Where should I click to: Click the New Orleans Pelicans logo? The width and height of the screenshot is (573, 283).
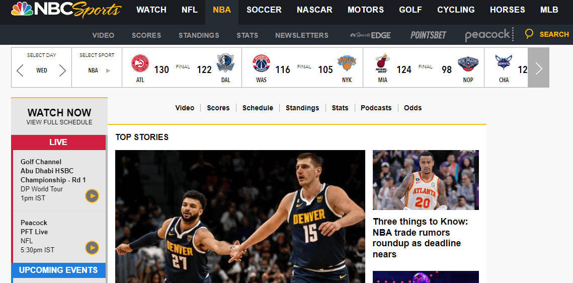[468, 63]
